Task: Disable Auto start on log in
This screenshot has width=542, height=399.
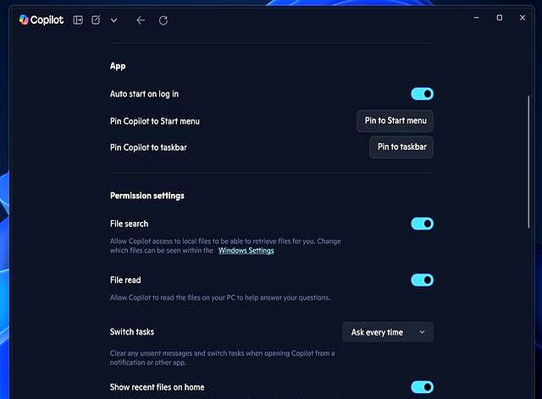Action: click(x=422, y=94)
